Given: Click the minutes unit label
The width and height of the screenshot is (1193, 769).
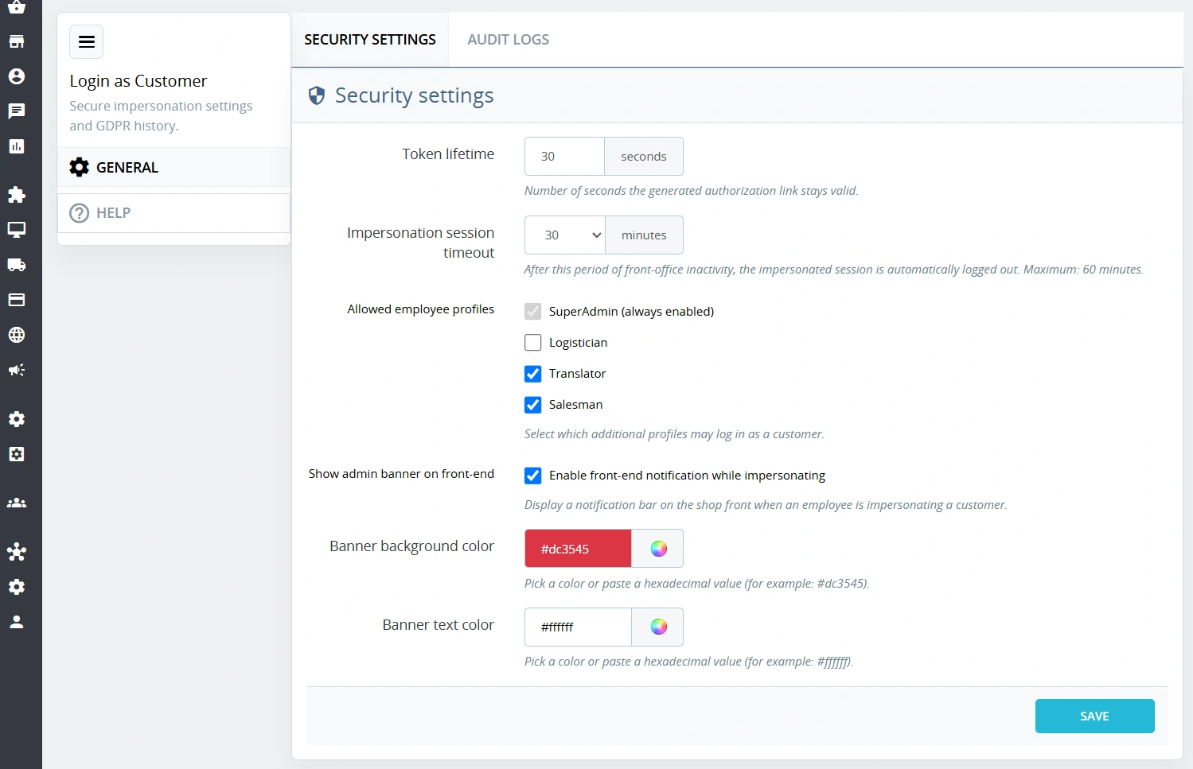Looking at the screenshot, I should (x=644, y=235).
